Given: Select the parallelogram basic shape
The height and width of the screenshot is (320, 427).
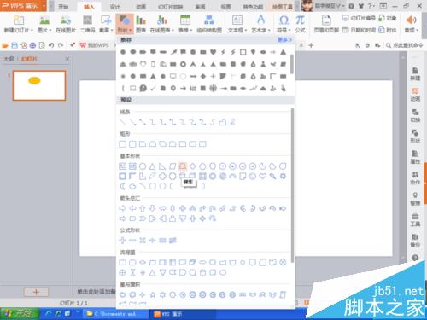Looking at the screenshot, I should 173,166.
